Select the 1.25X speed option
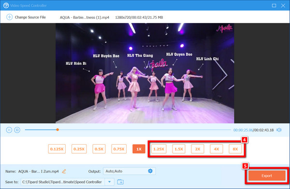The image size is (290, 189). tap(159, 149)
